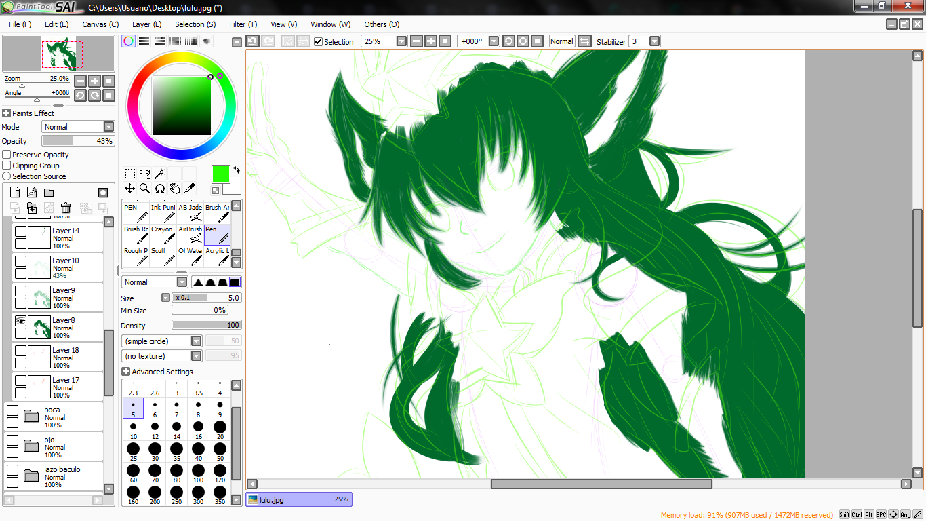The width and height of the screenshot is (926, 521).
Task: Create a new linework layer
Action: pos(32,193)
